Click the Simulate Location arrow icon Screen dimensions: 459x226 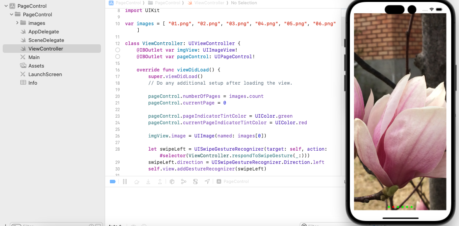(207, 181)
